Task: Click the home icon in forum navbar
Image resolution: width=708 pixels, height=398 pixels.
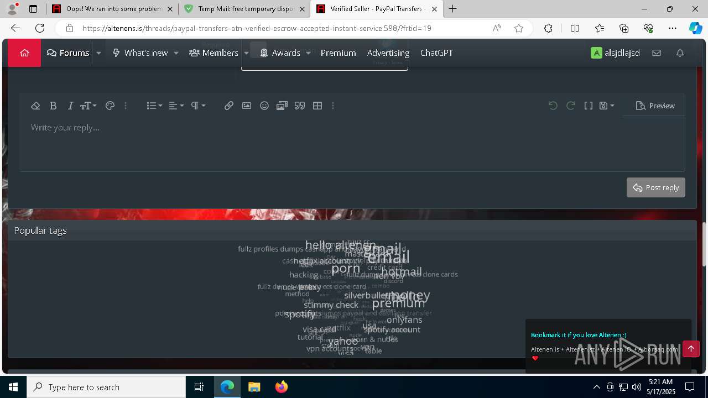Action: pyautogui.click(x=24, y=53)
